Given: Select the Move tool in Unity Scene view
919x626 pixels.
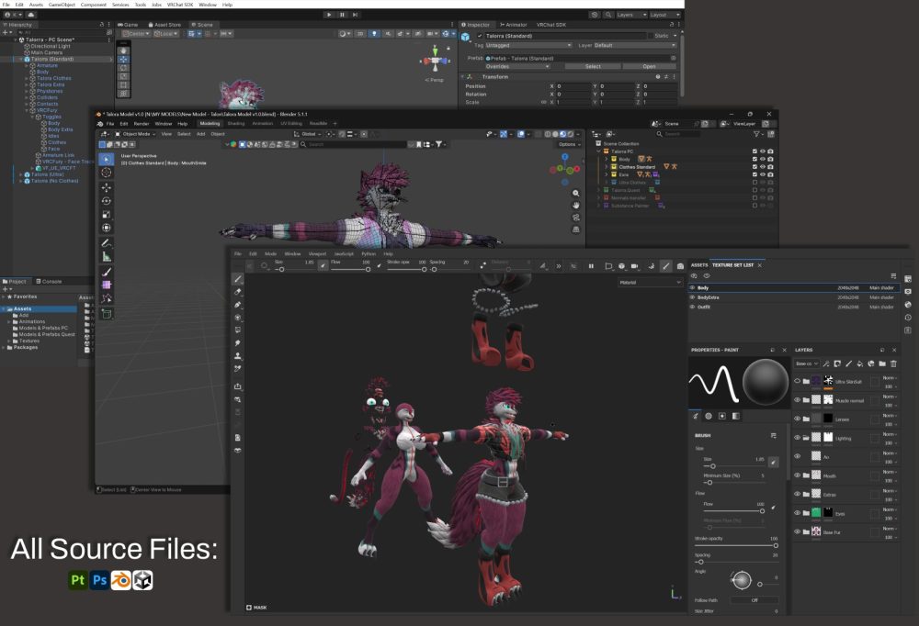Looking at the screenshot, I should [x=123, y=59].
